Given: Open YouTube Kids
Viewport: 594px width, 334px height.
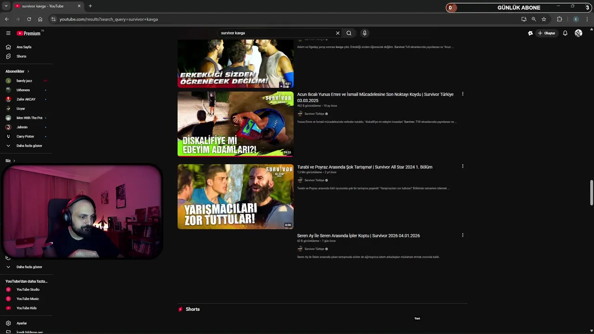Looking at the screenshot, I should (x=26, y=308).
